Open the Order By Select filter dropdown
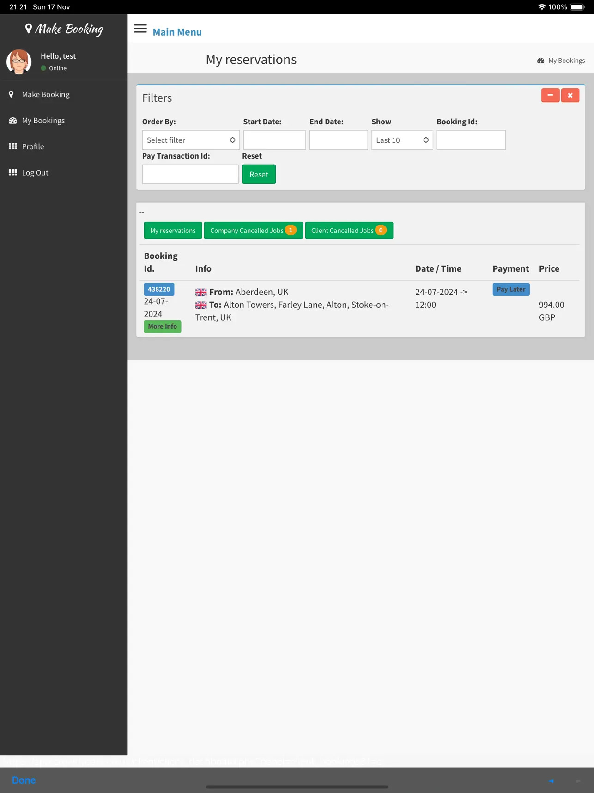The image size is (594, 793). click(191, 140)
